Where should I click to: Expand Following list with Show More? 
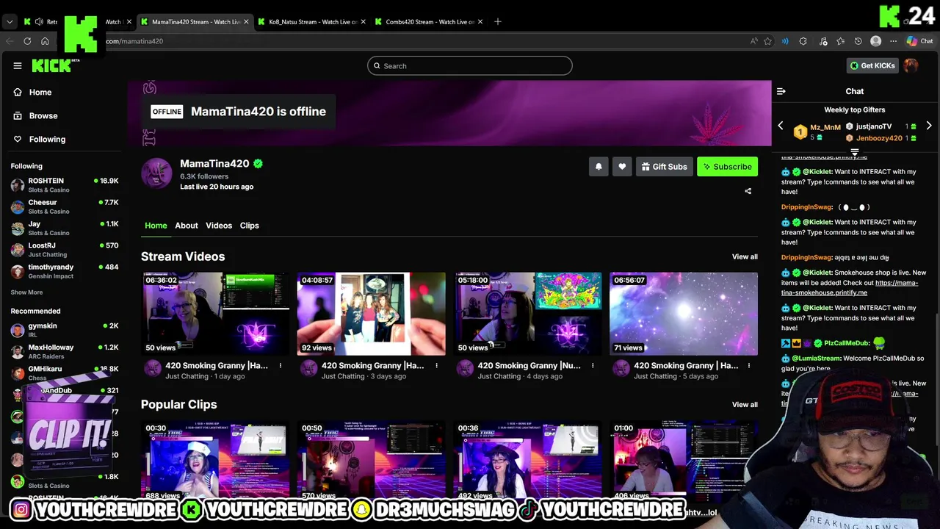pyautogui.click(x=26, y=292)
